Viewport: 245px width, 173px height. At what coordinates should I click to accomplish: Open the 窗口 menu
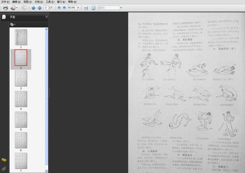point(61,2)
